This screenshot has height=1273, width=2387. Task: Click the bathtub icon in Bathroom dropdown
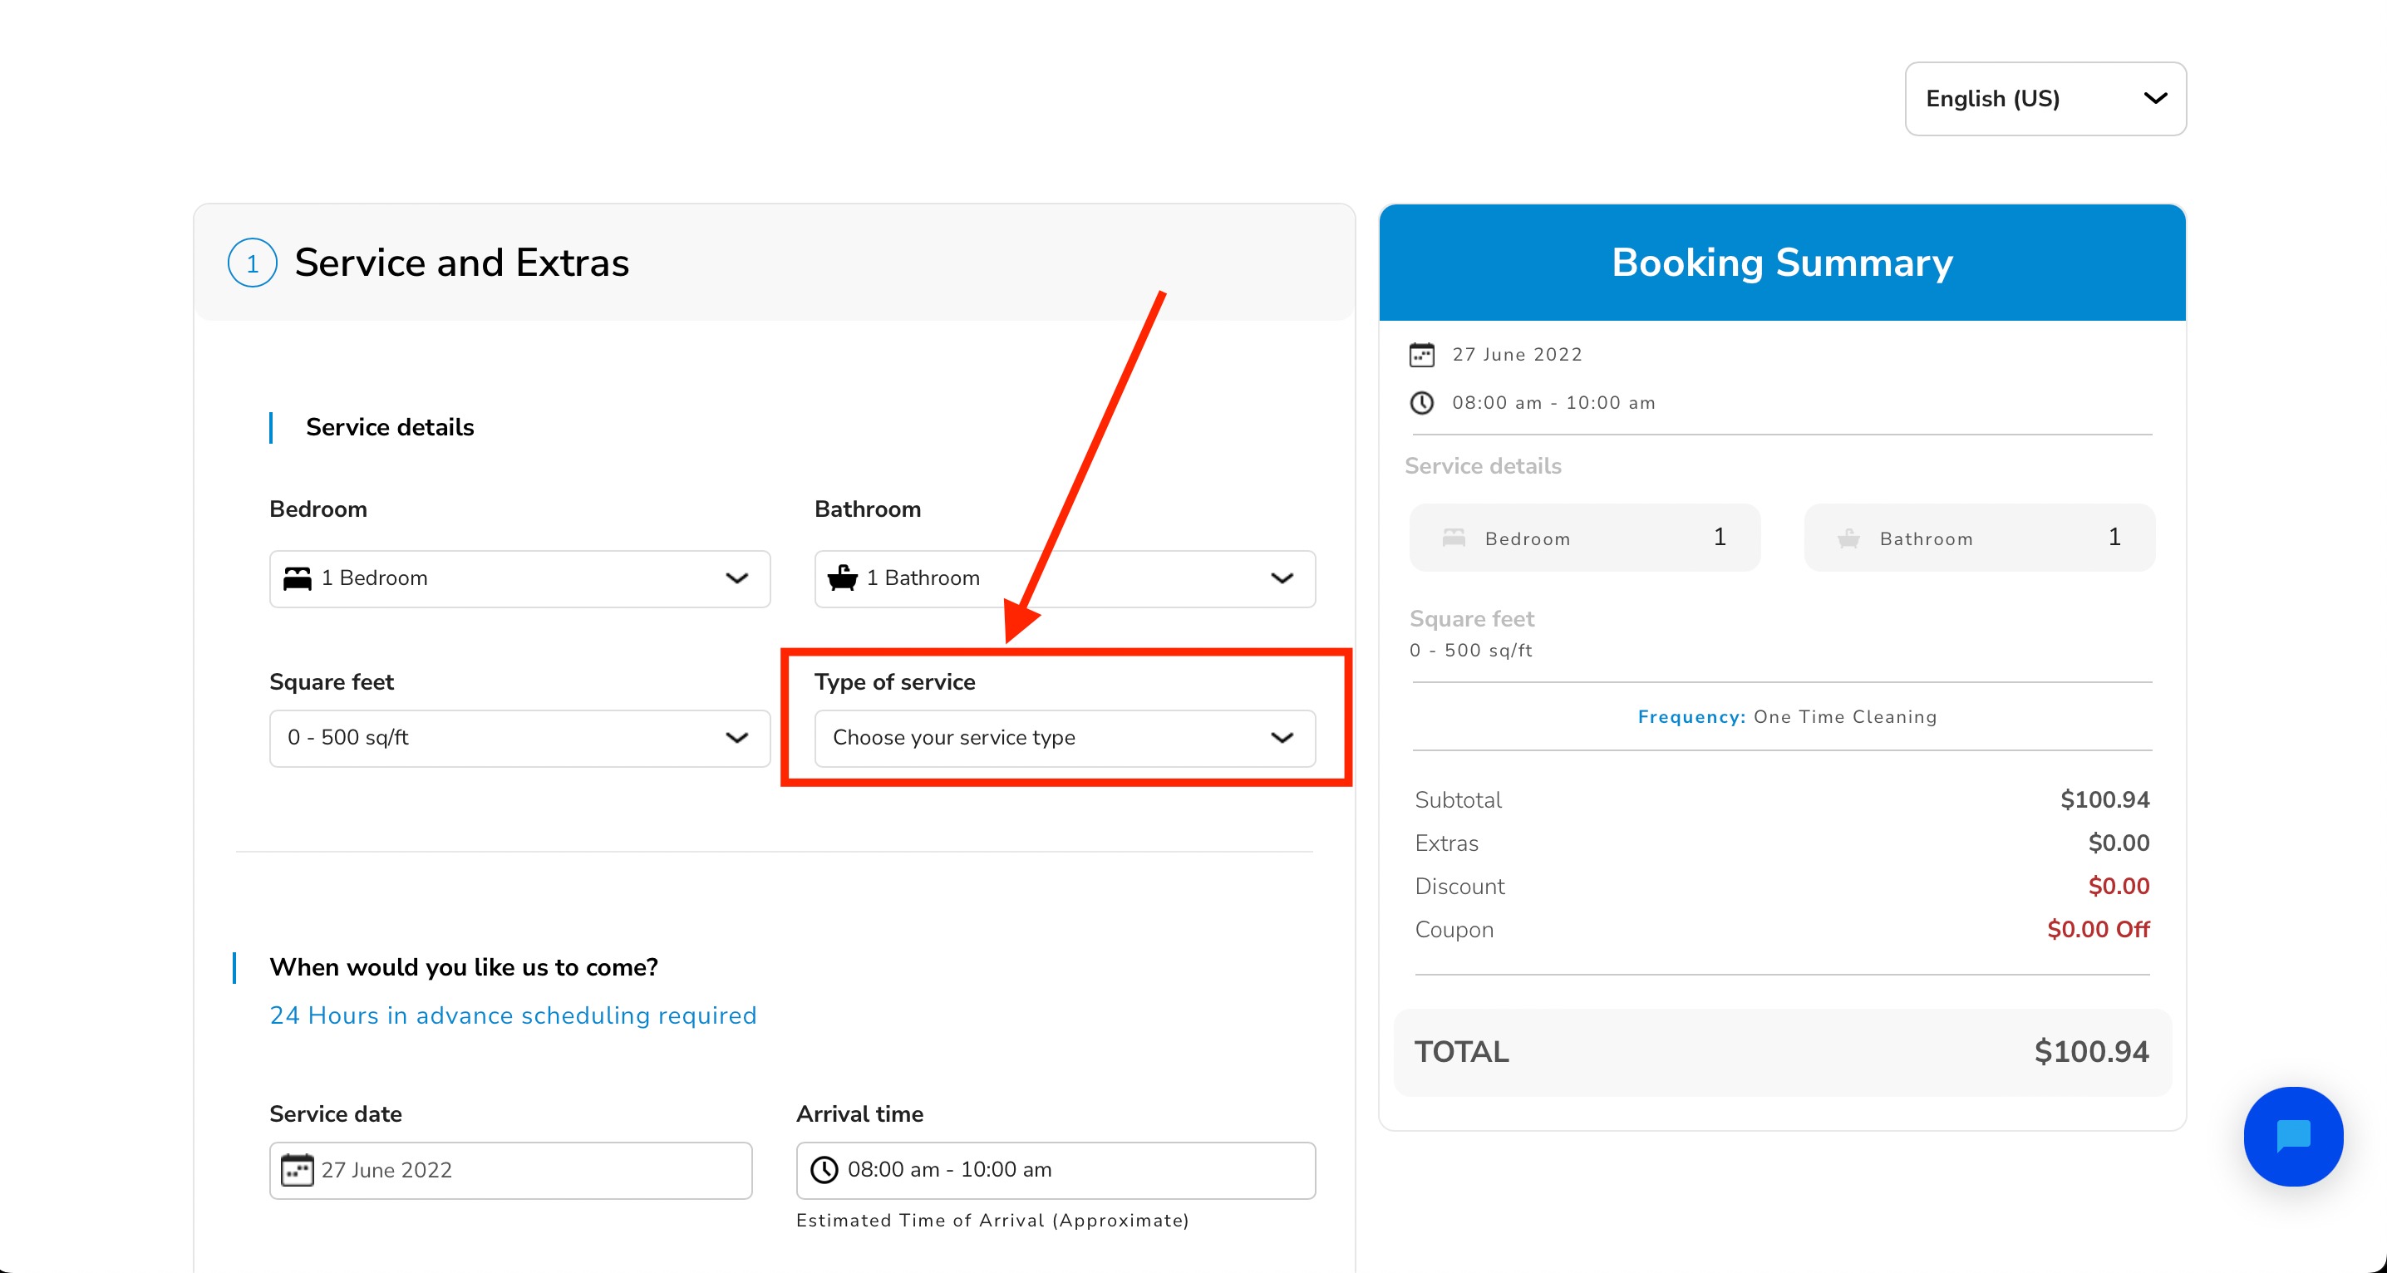(842, 578)
